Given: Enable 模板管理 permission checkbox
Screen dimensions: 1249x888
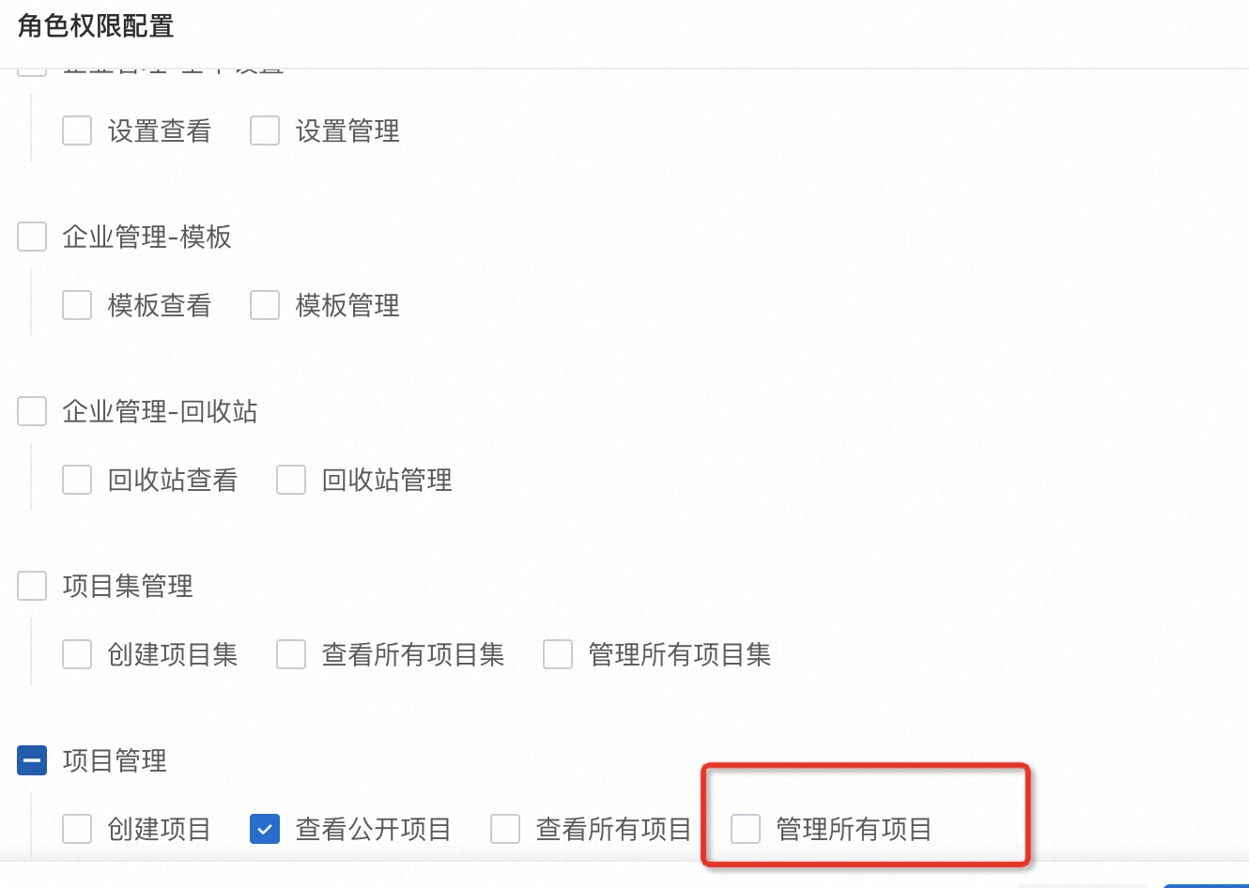Looking at the screenshot, I should click(265, 305).
